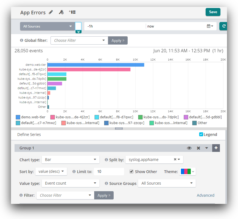Click the Save button
Viewport: 238px width, 219px height.
[x=213, y=12]
